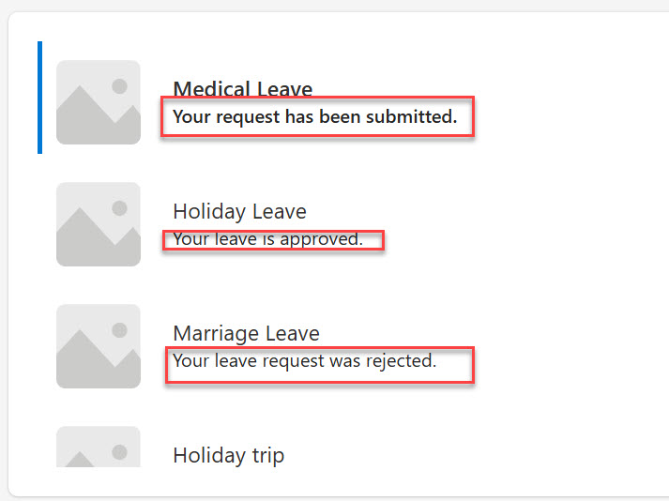The width and height of the screenshot is (669, 501).
Task: Choose the Marriage Leave title
Action: tap(246, 334)
